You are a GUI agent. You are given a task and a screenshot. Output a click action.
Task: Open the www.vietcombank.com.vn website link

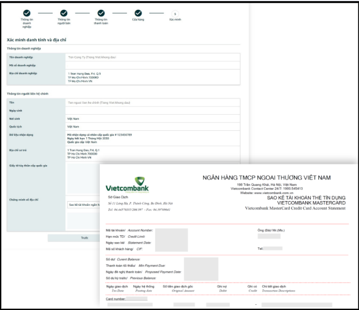274,193
